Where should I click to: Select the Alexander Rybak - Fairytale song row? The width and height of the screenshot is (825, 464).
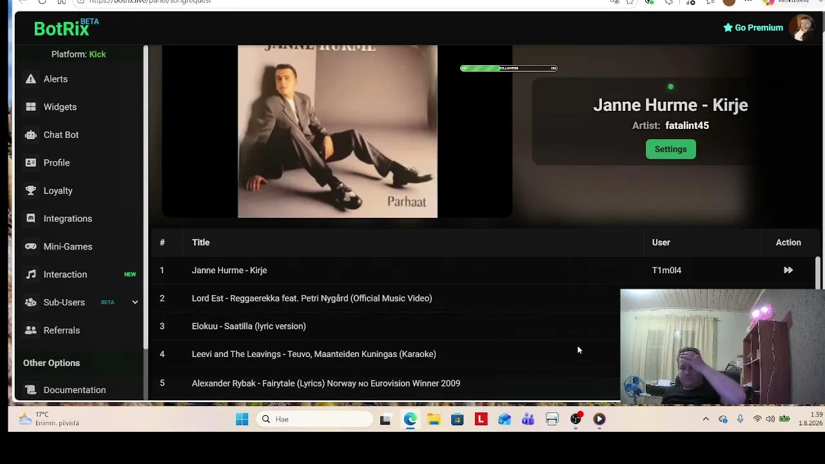tap(385, 383)
